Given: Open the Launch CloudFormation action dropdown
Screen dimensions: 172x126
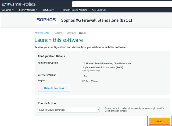Looking at the screenshot, I should (x=69, y=110).
